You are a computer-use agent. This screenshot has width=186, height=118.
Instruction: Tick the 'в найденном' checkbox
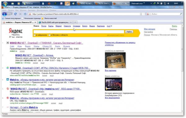pyautogui.click(x=34, y=35)
